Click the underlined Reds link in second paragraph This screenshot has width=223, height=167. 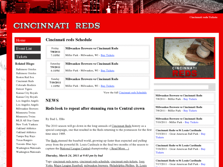click(x=55, y=141)
